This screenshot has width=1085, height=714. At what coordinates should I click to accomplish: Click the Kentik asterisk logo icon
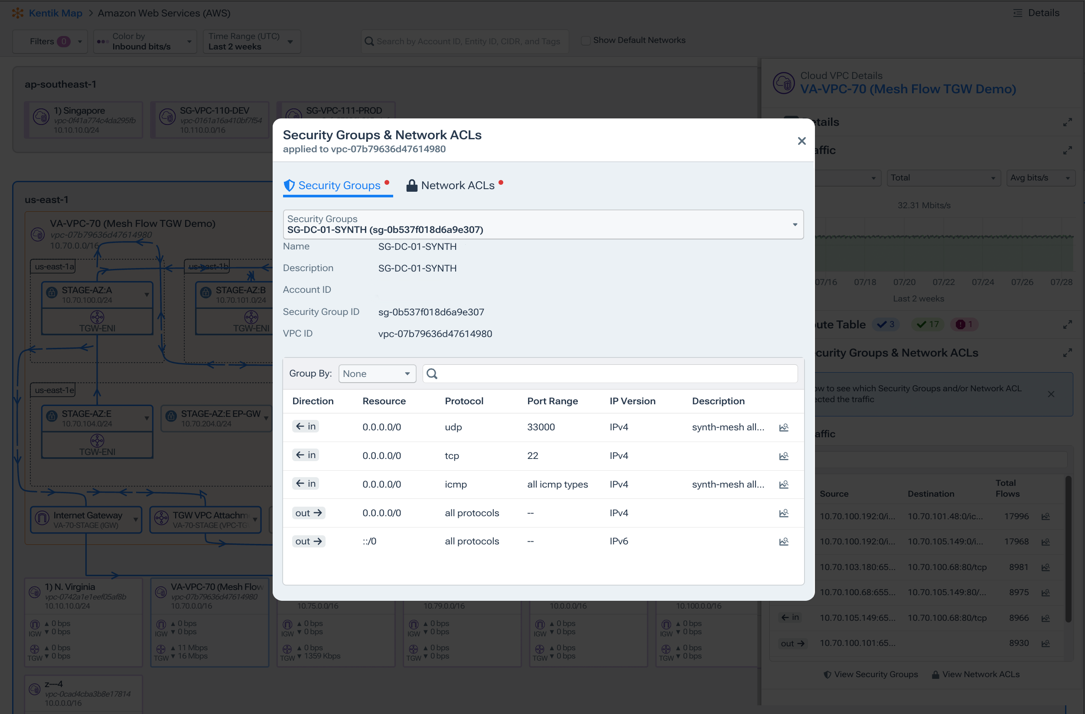coord(17,13)
